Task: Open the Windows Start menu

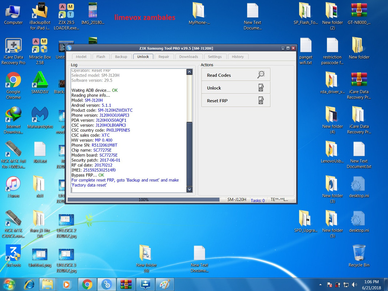Action: click(9, 284)
